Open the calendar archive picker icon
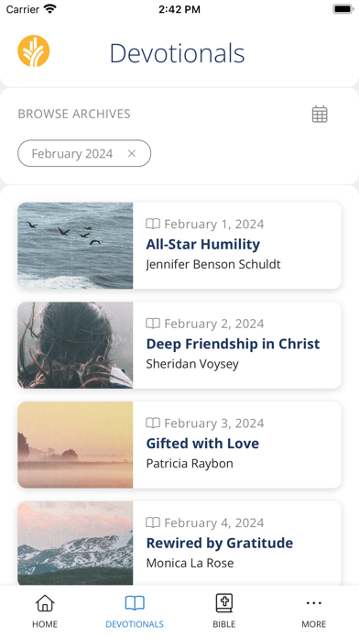The image size is (359, 638). 320,114
